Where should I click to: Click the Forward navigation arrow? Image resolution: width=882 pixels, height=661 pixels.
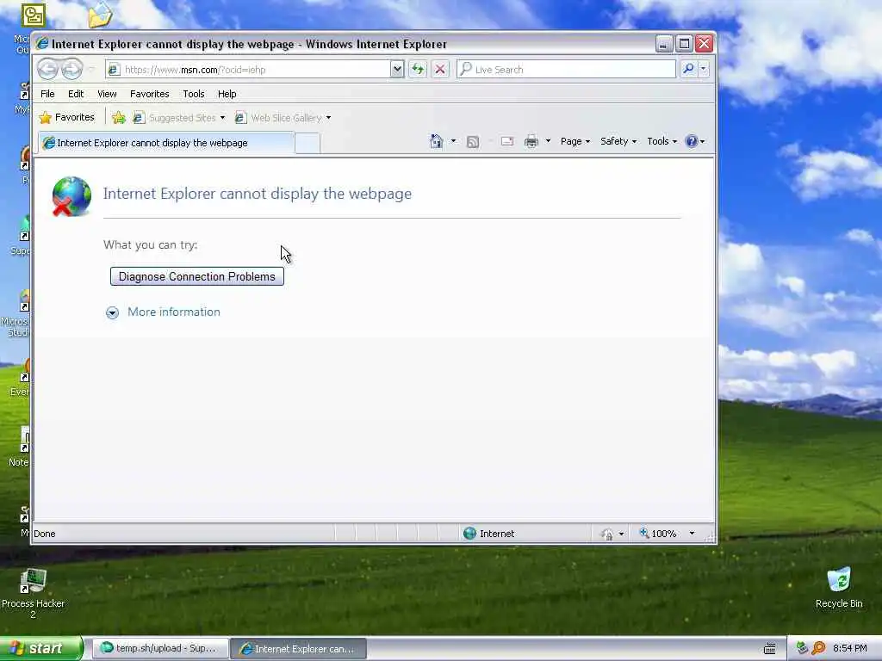(x=71, y=69)
